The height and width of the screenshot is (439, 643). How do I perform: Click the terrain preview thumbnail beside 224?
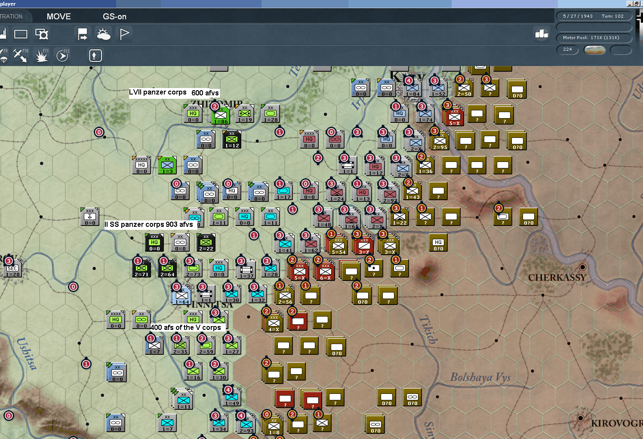594,50
